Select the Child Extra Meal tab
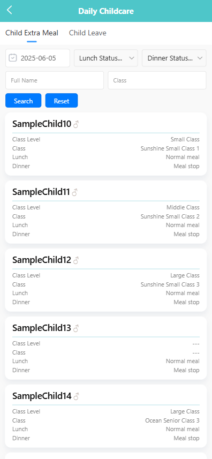This screenshot has height=459, width=212. click(x=32, y=33)
